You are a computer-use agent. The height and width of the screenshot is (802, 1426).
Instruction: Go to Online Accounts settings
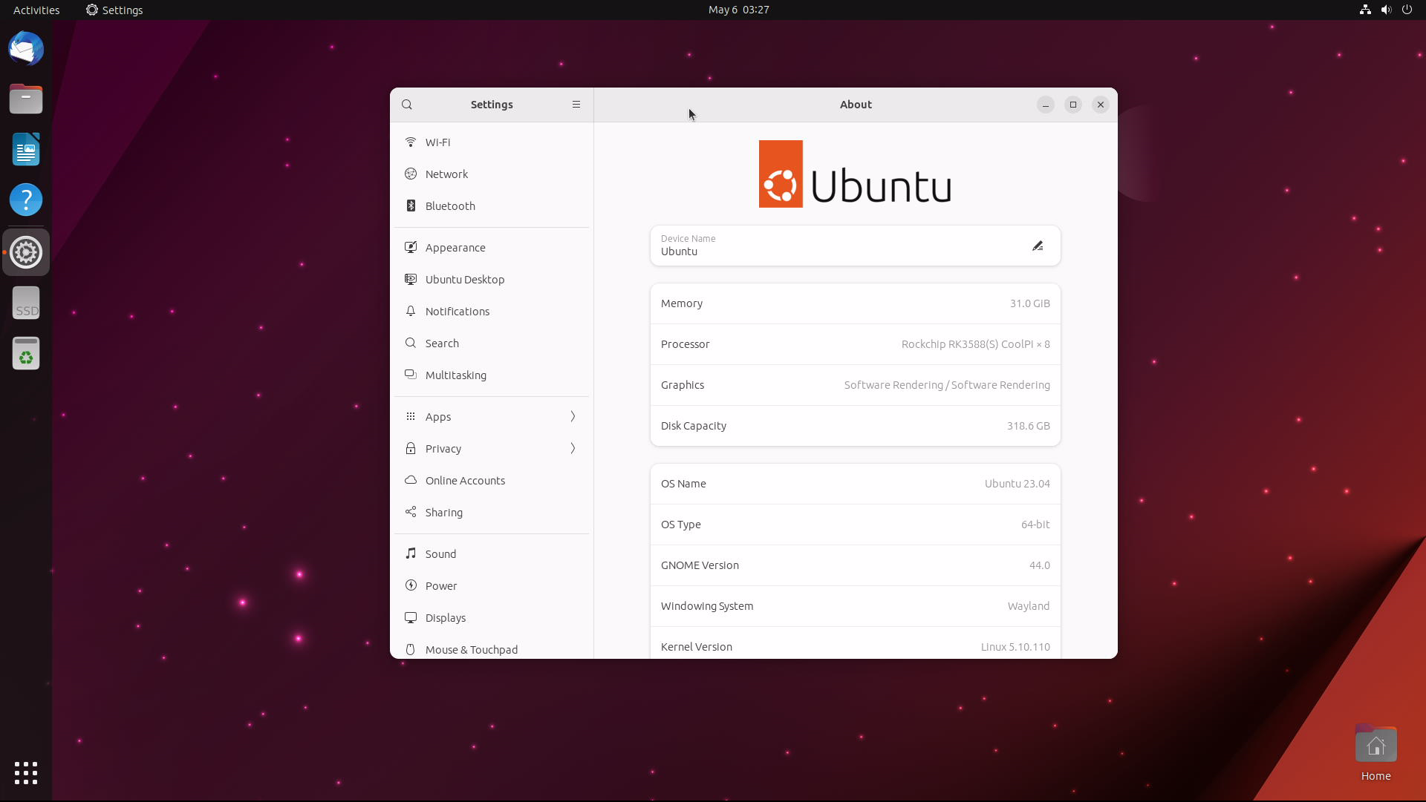(492, 480)
